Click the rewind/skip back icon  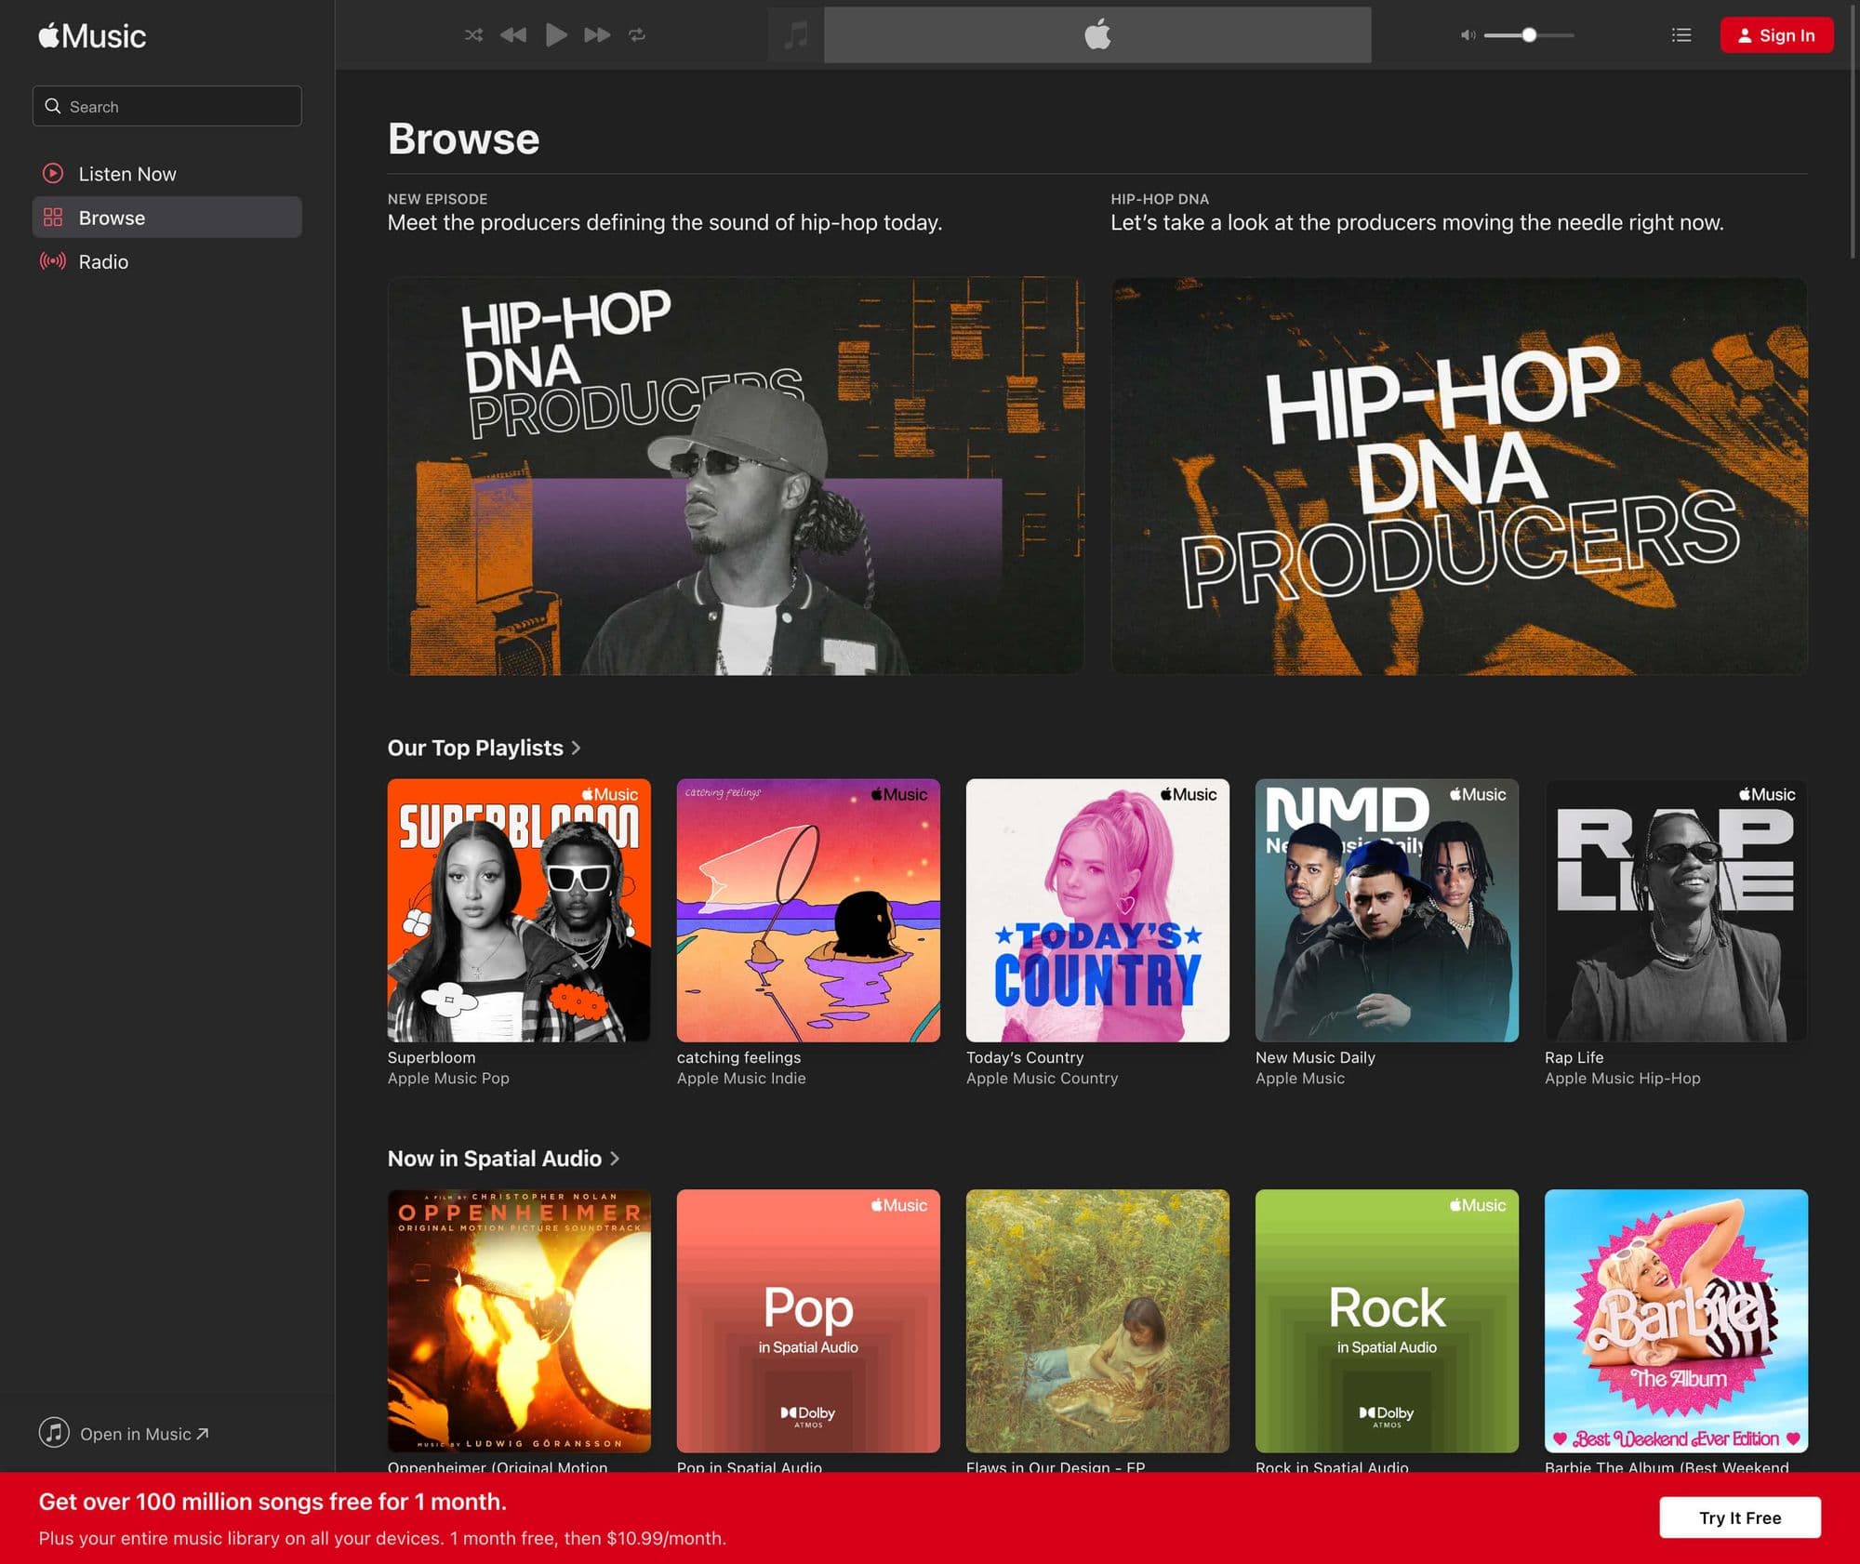(515, 34)
